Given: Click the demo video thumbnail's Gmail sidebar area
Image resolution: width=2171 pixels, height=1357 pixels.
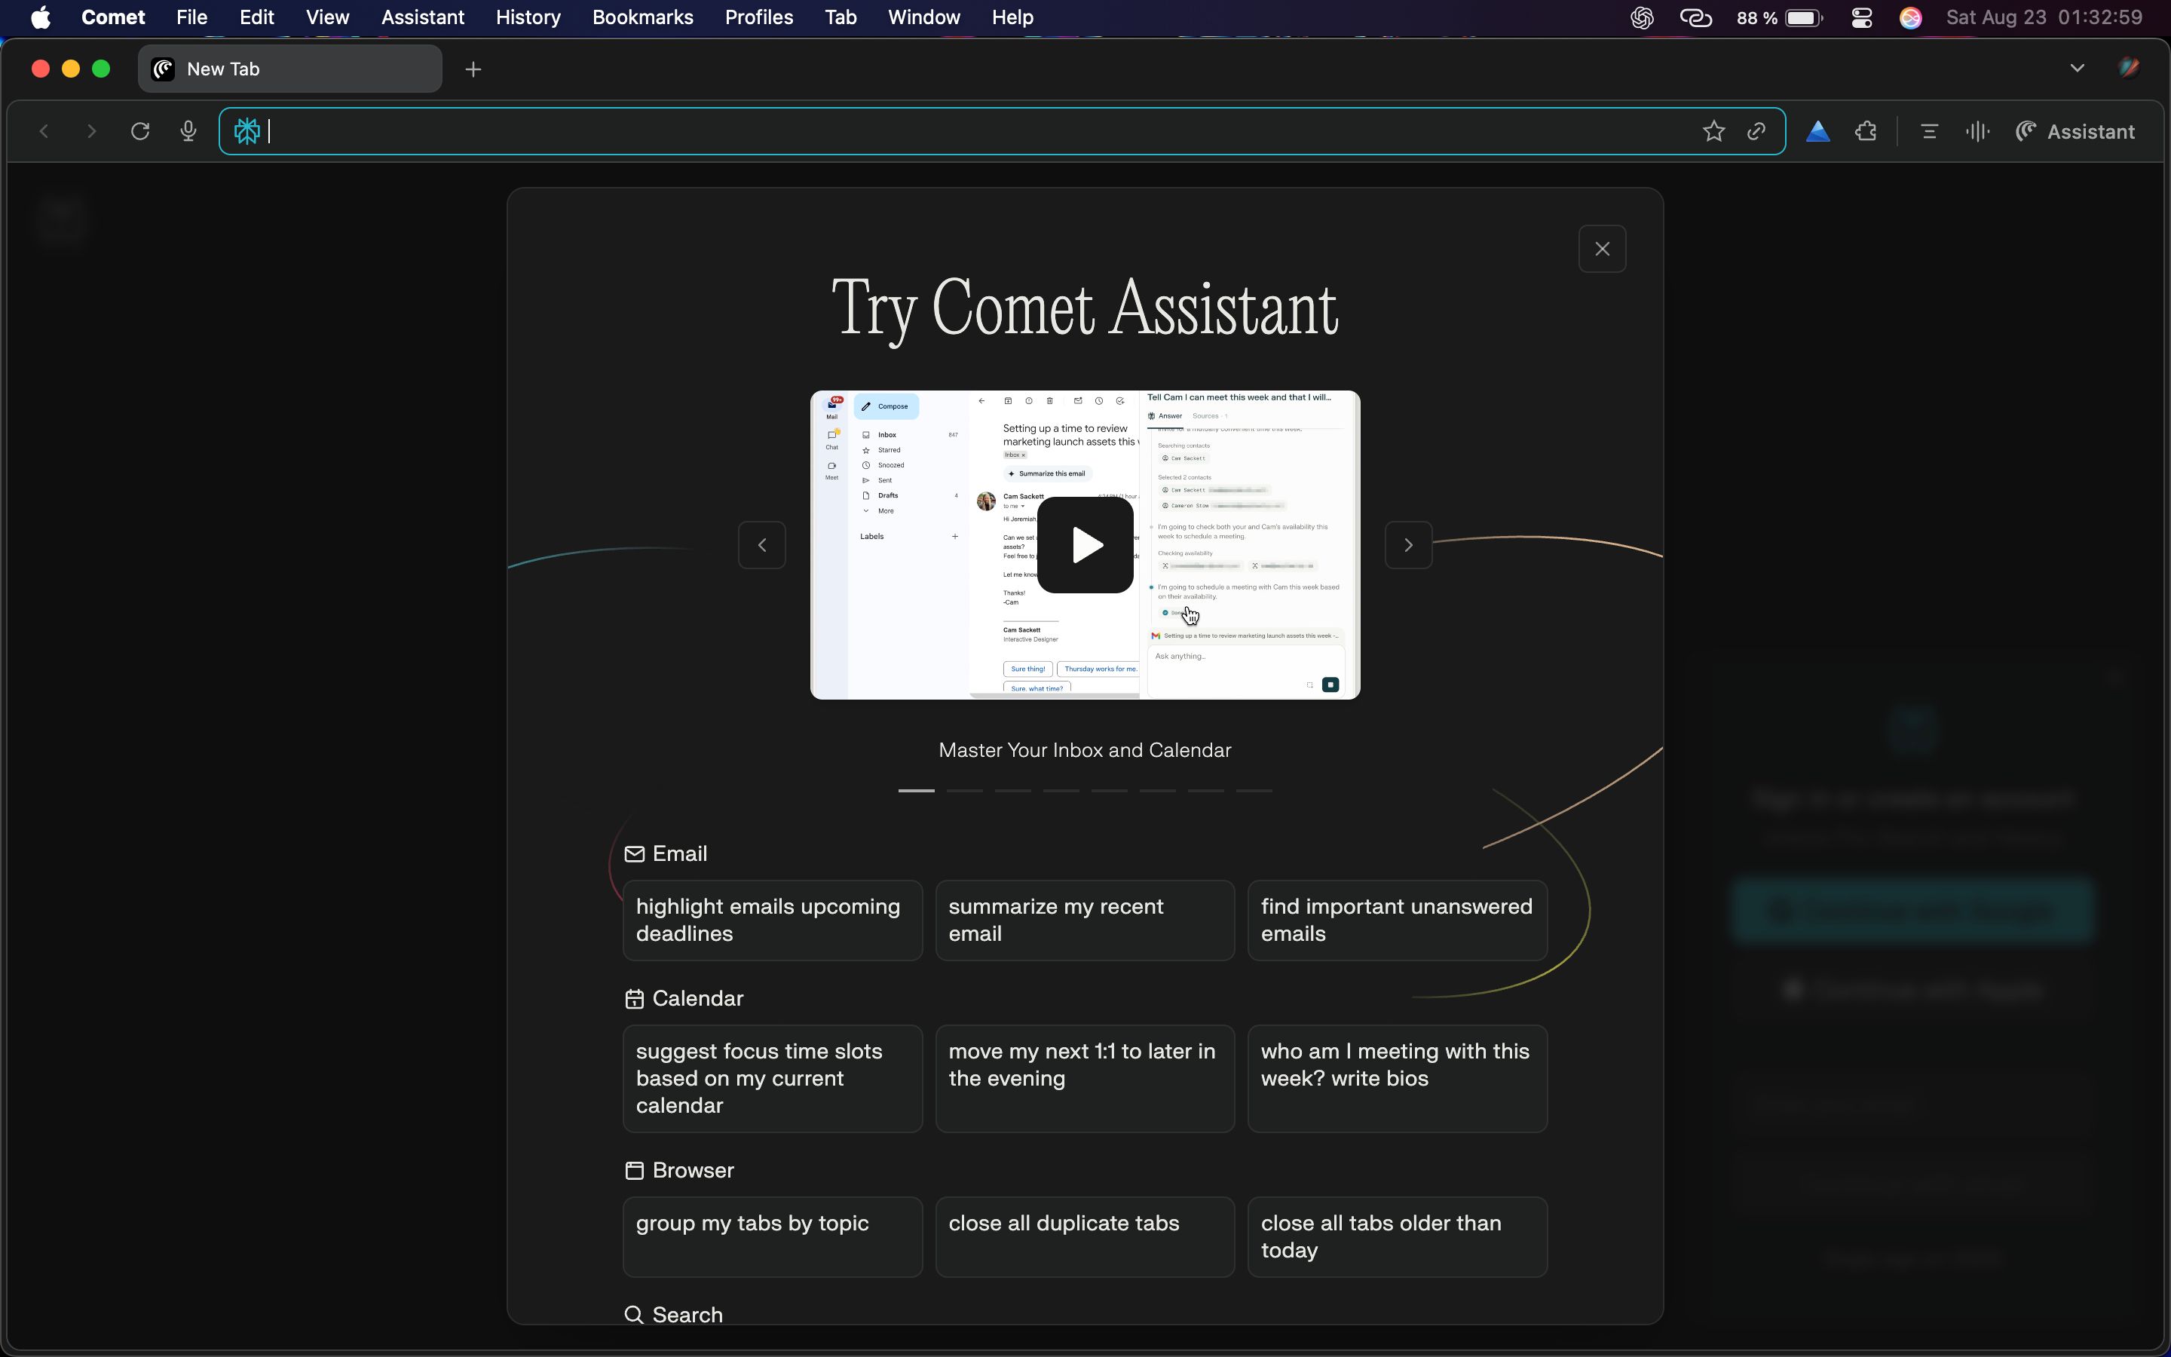Looking at the screenshot, I should tap(889, 545).
